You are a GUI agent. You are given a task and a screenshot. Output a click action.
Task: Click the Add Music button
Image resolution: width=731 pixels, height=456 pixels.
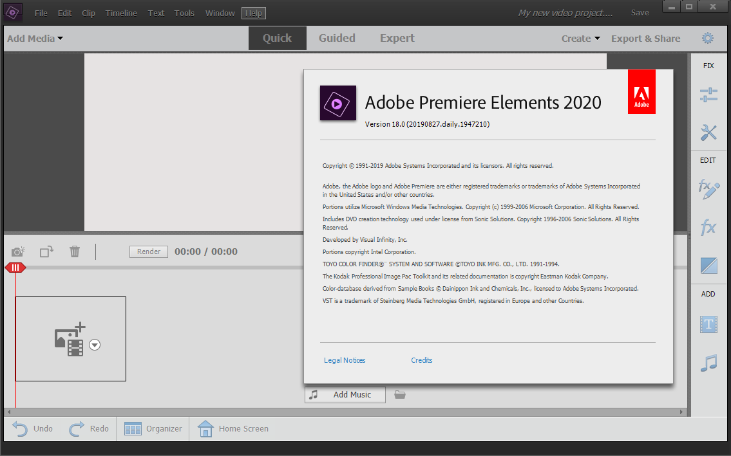[x=345, y=394]
